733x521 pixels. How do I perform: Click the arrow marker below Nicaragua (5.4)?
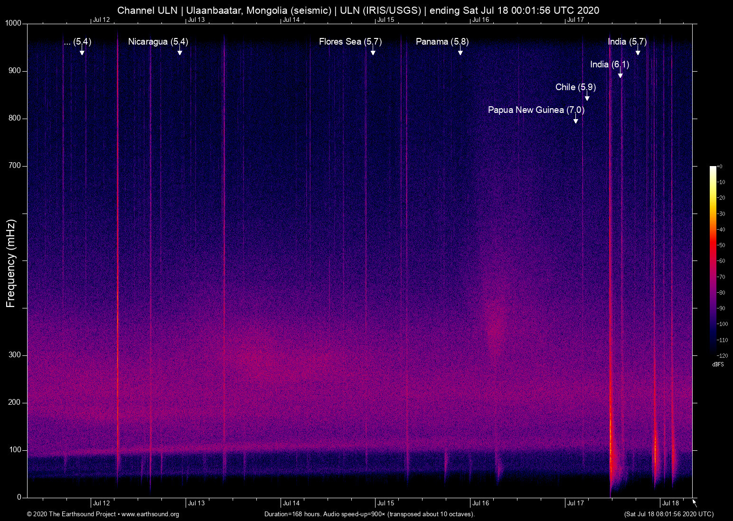[179, 51]
